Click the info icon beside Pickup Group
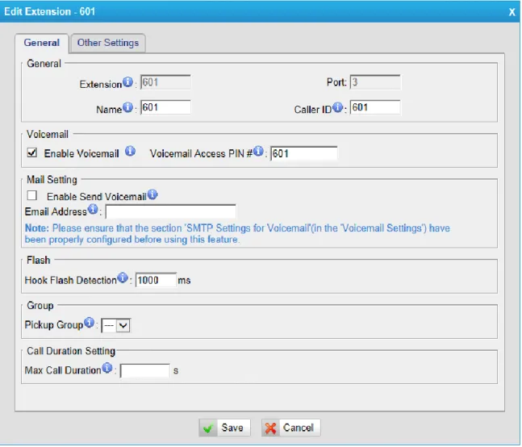 click(x=89, y=322)
